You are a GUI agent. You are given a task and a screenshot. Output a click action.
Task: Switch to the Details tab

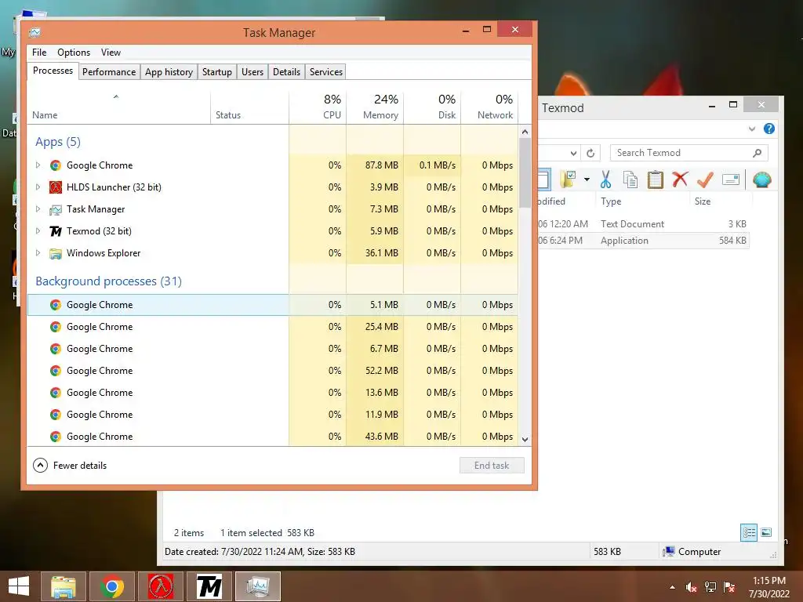tap(286, 71)
